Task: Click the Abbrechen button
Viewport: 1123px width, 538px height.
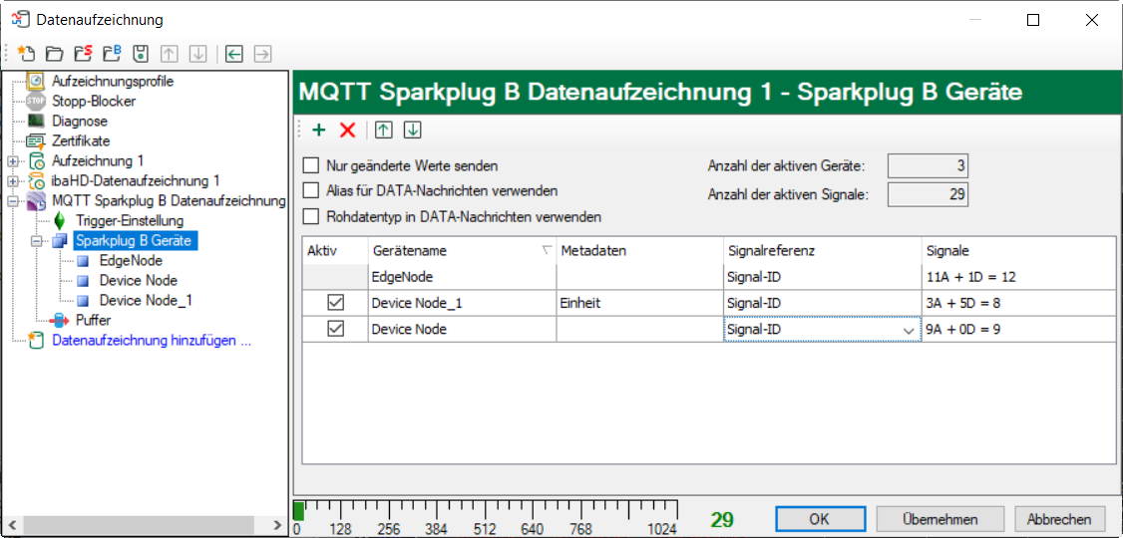Action: point(1059,519)
